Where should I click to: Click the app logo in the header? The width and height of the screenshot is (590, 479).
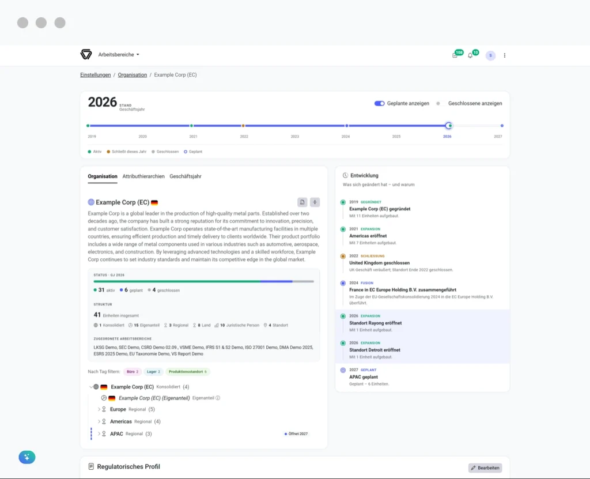click(86, 55)
